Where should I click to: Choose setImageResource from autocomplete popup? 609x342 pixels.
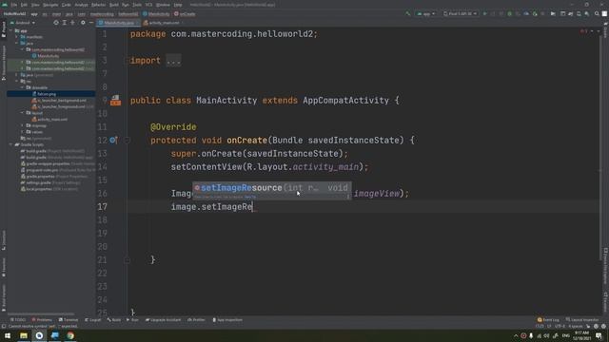272,188
